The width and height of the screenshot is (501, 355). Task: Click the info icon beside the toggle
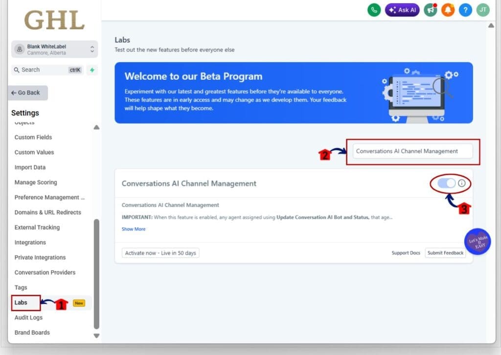[461, 183]
